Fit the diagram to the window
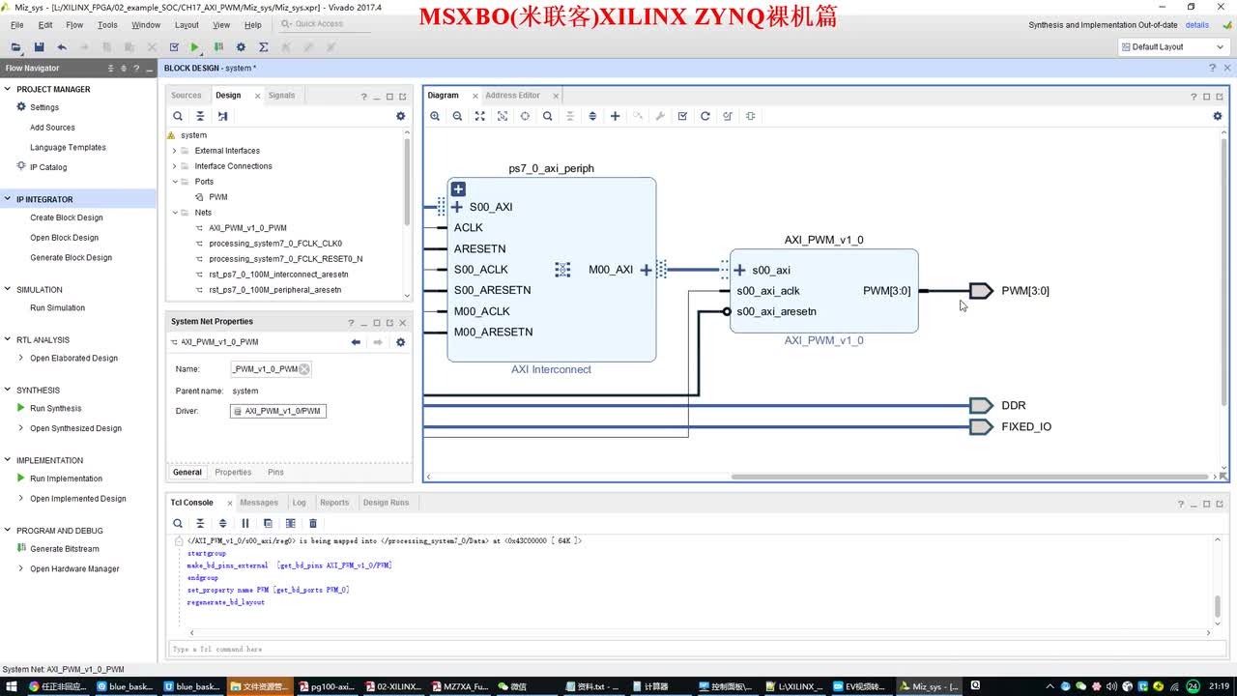 pos(479,116)
